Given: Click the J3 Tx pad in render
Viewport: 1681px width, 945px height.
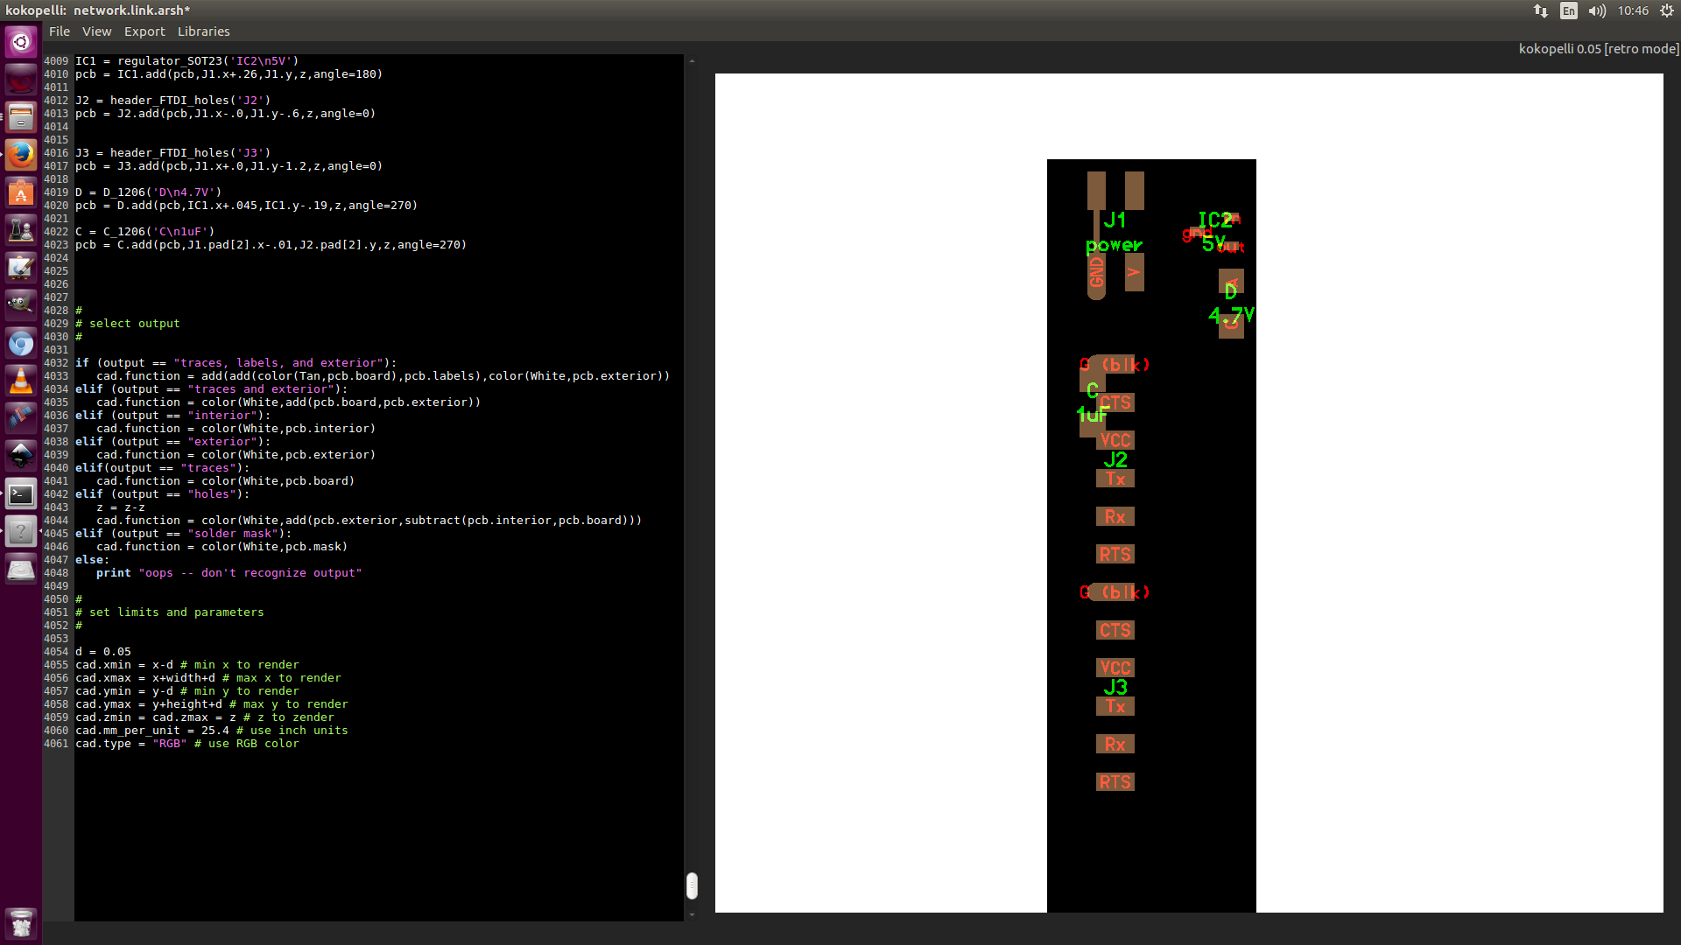Looking at the screenshot, I should click(1115, 706).
